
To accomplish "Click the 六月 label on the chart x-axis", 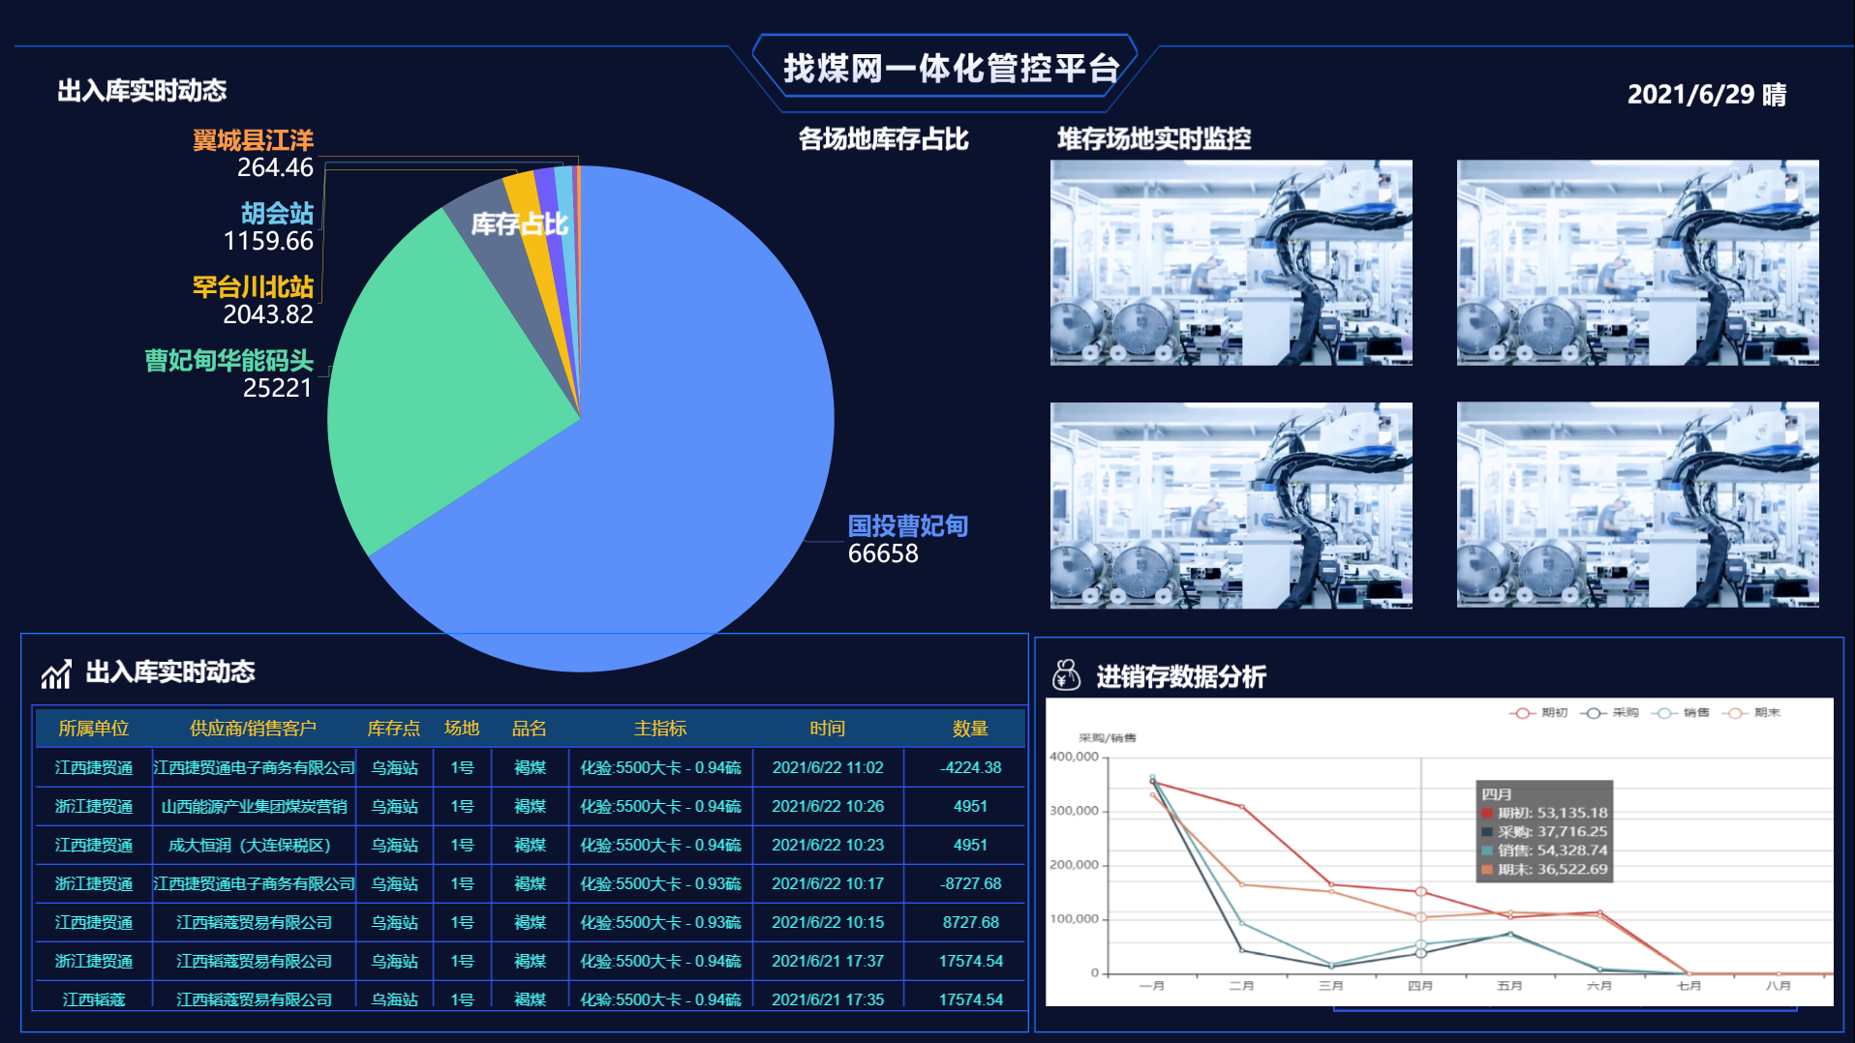I will click(1599, 986).
